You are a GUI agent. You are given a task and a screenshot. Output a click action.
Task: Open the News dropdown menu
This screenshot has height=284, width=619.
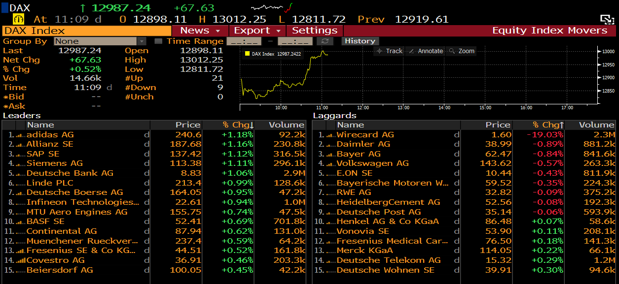pyautogui.click(x=200, y=31)
